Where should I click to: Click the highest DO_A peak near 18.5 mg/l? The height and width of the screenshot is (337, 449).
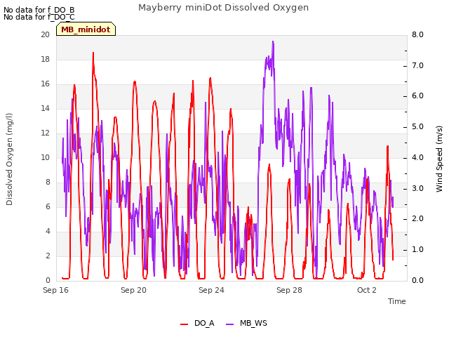click(93, 53)
